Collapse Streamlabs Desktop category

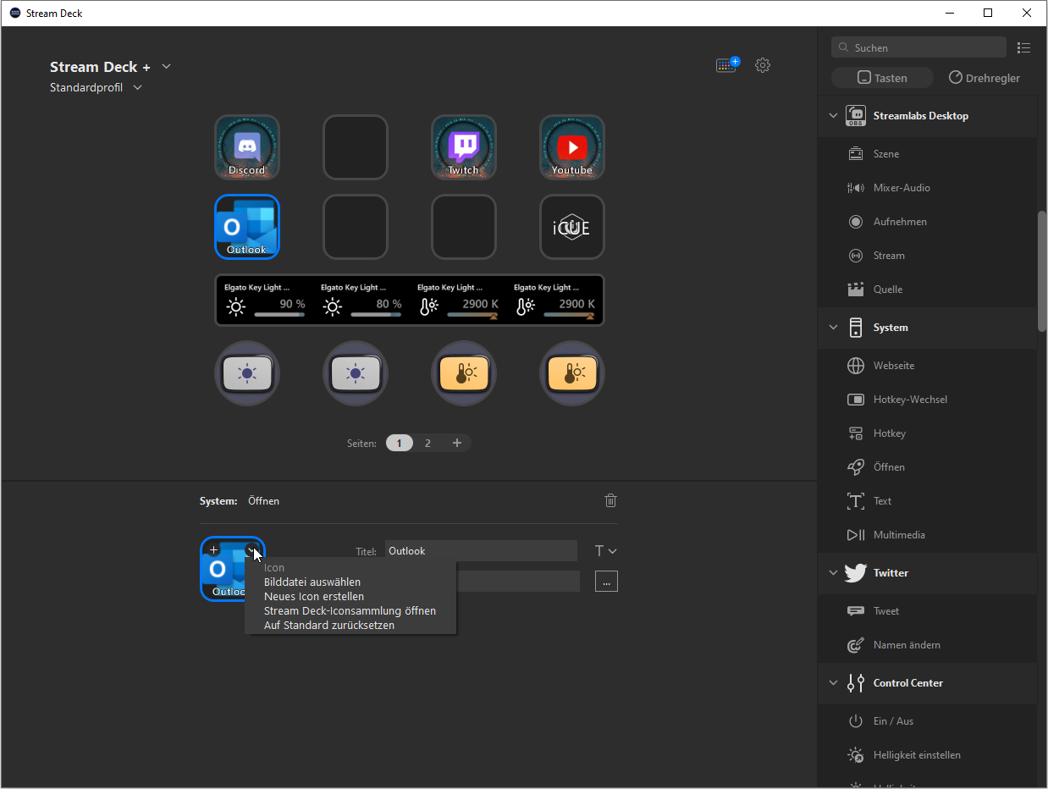(x=833, y=116)
